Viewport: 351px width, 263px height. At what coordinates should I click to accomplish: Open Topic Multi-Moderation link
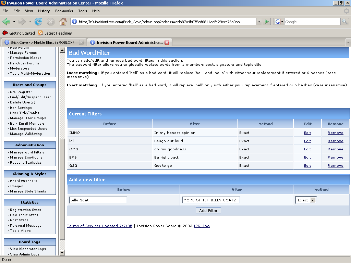coord(30,73)
